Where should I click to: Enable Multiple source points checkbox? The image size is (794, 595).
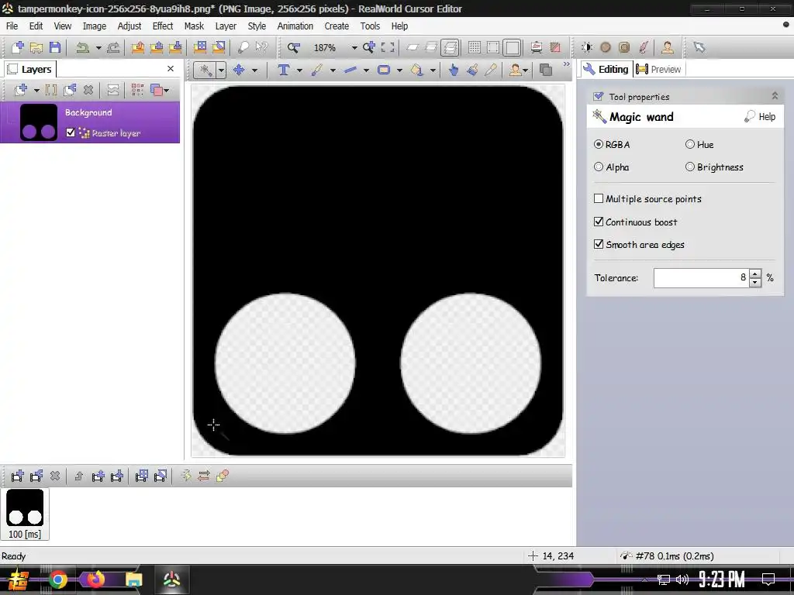[x=599, y=198]
